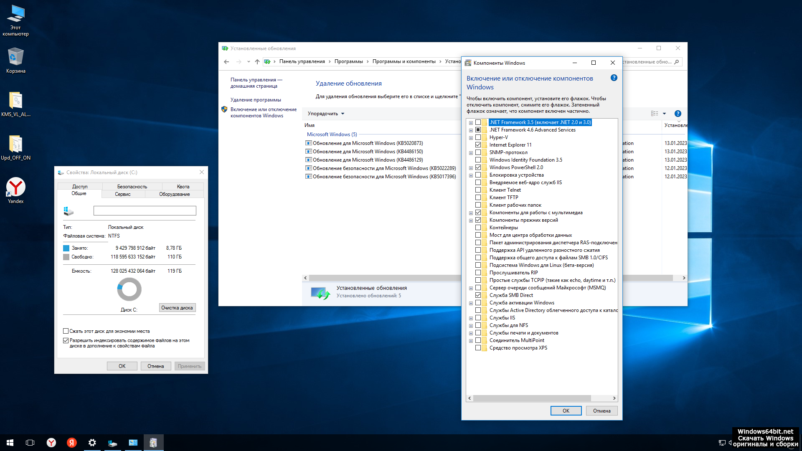Click the Очистка диска button
This screenshot has height=451, width=802.
(x=177, y=308)
